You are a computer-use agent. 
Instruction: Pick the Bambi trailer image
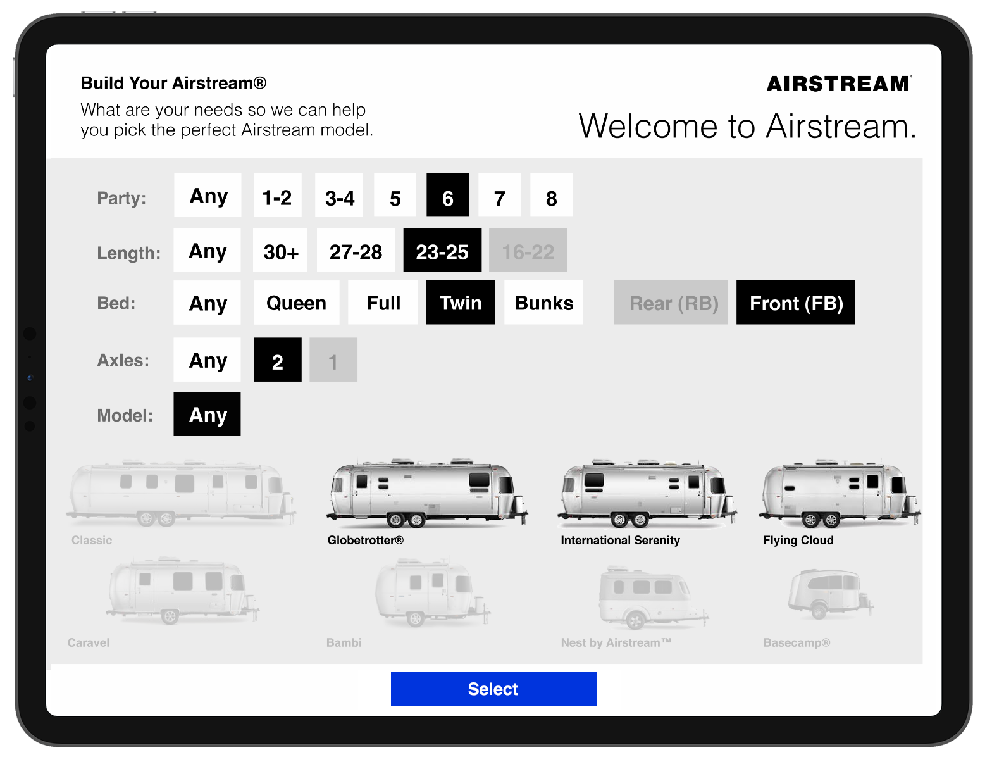click(x=433, y=592)
